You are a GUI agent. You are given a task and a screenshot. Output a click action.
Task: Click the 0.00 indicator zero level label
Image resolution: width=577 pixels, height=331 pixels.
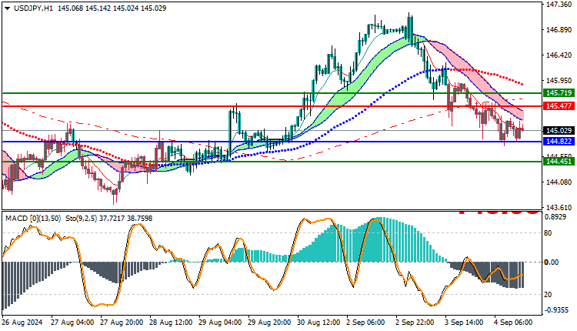552,262
